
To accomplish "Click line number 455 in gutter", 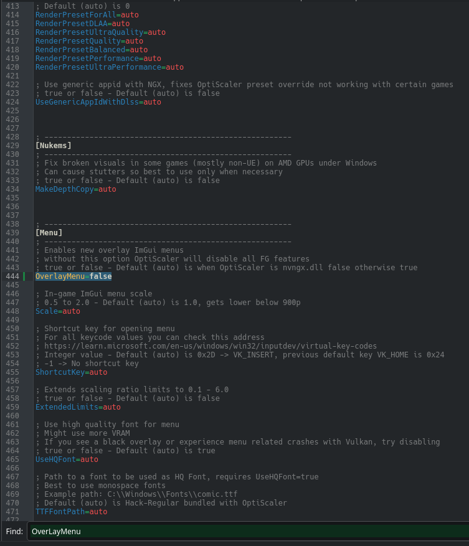I will (12, 372).
